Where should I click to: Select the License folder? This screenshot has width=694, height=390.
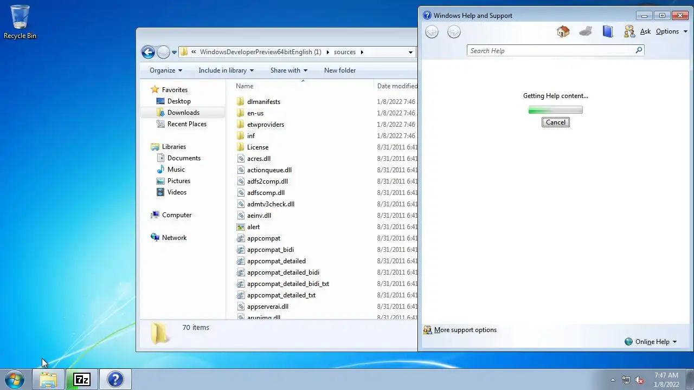click(x=258, y=147)
